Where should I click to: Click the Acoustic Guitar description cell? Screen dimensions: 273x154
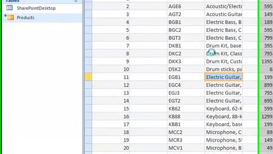click(x=224, y=14)
